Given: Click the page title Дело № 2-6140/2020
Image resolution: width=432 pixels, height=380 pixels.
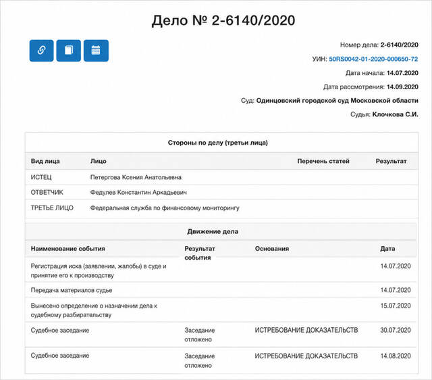Looking at the screenshot, I should pos(223,20).
